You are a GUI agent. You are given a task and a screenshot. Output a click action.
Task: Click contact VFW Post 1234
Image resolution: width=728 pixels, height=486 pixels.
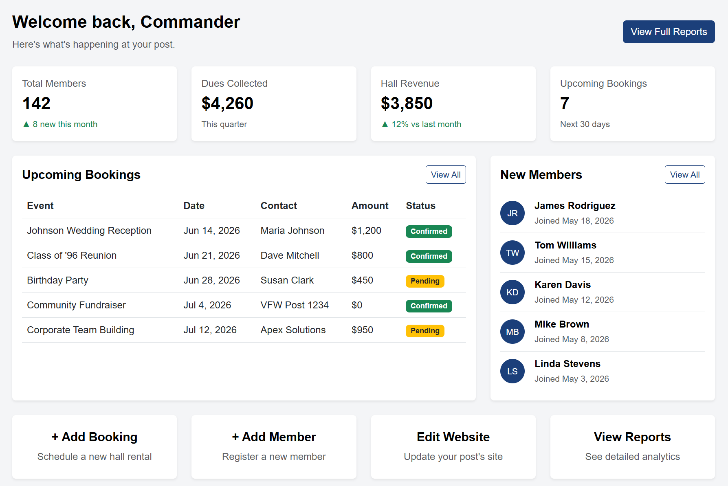coord(295,305)
